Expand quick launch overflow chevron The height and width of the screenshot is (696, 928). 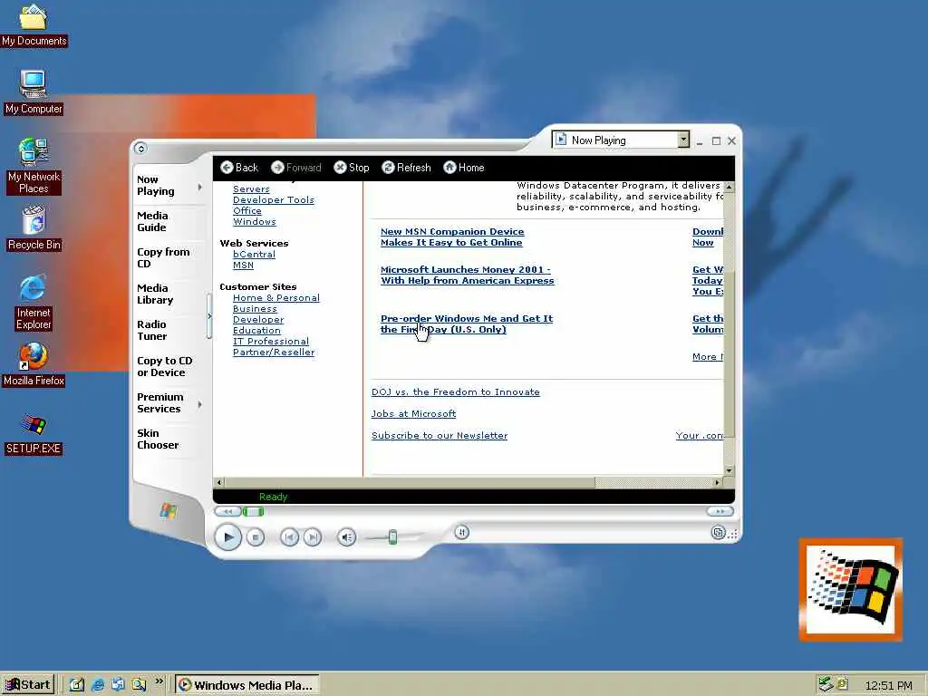pos(159,681)
